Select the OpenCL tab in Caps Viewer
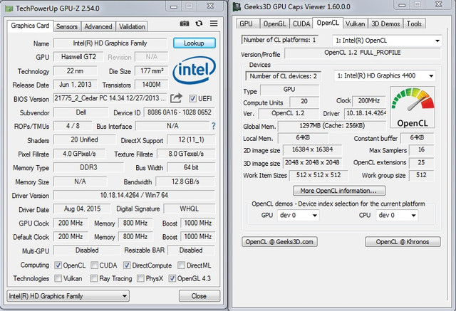The width and height of the screenshot is (456, 311). coord(328,23)
